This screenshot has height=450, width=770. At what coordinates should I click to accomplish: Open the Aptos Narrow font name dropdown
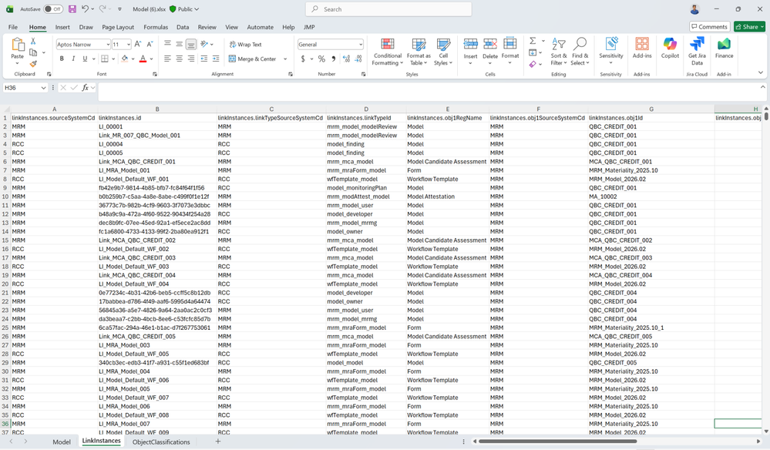click(108, 44)
